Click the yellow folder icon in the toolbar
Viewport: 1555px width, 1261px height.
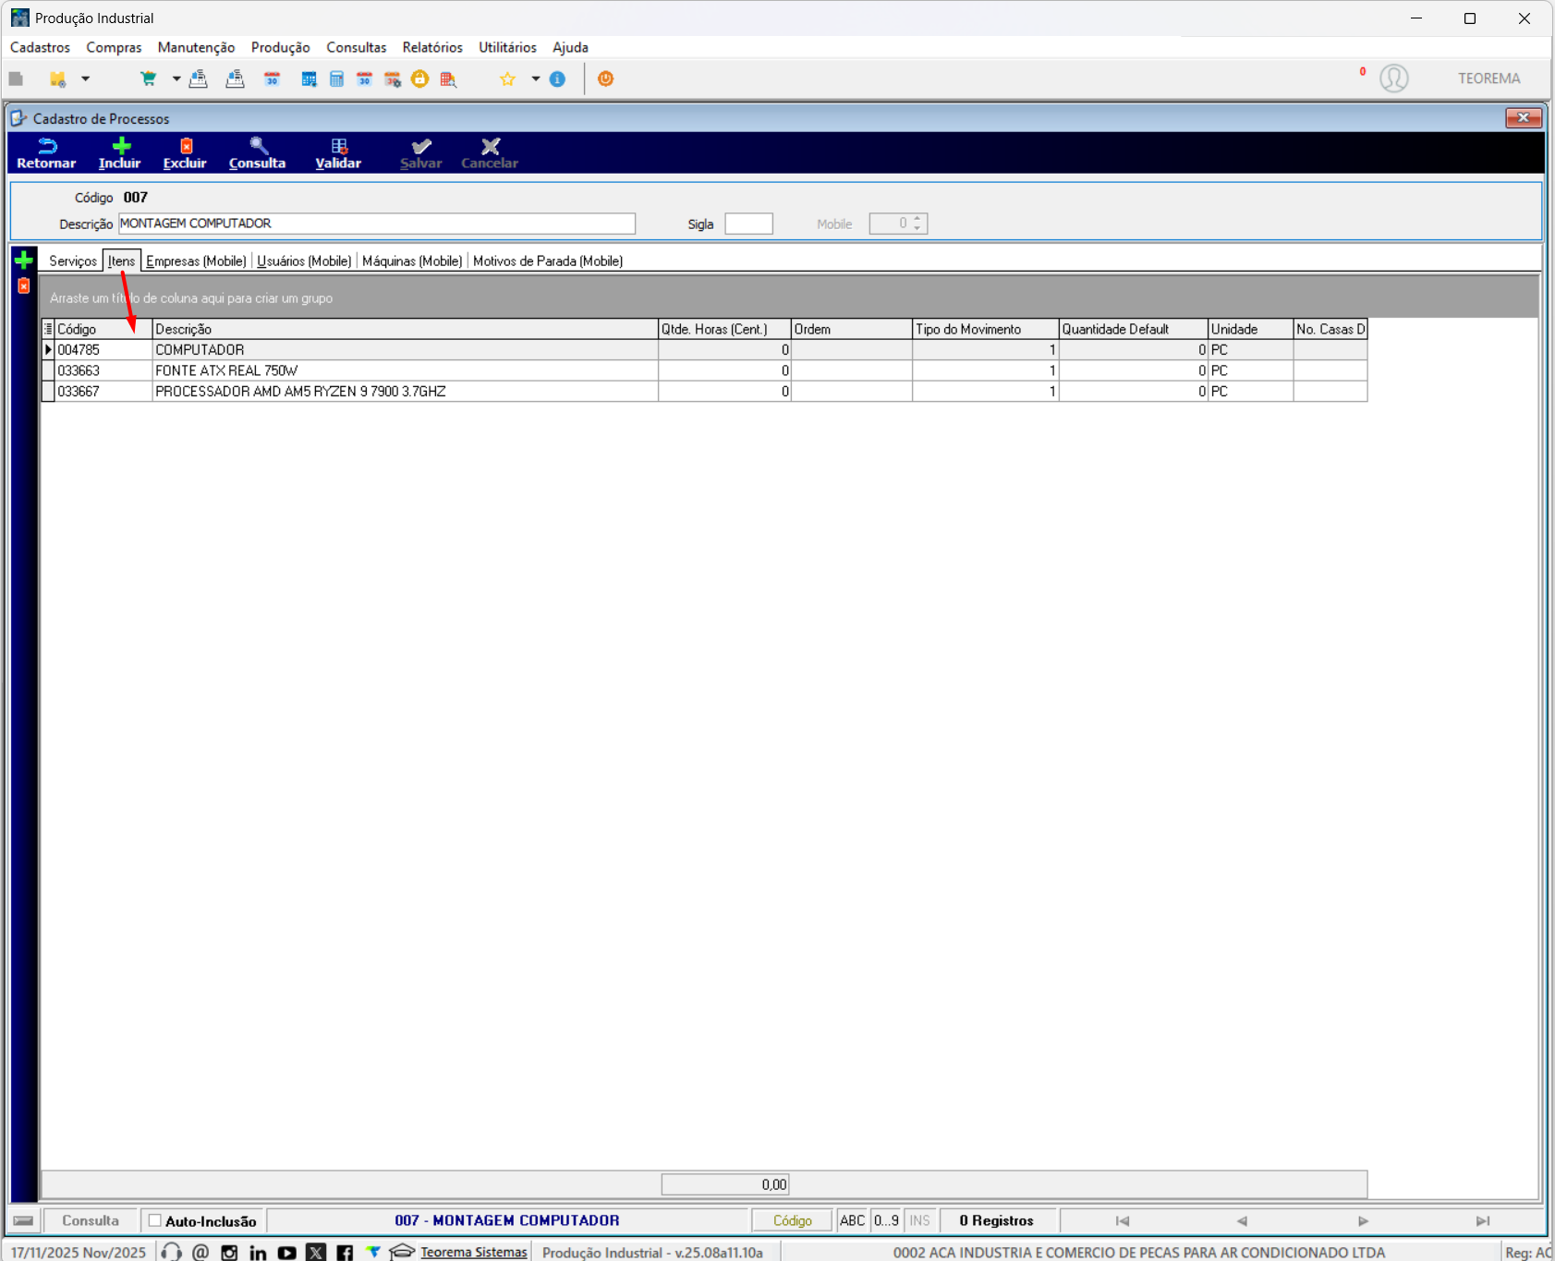pyautogui.click(x=58, y=79)
